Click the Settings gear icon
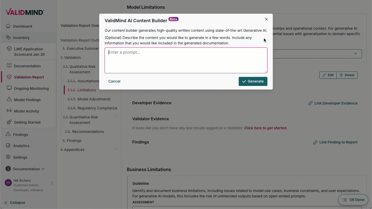 point(8,157)
